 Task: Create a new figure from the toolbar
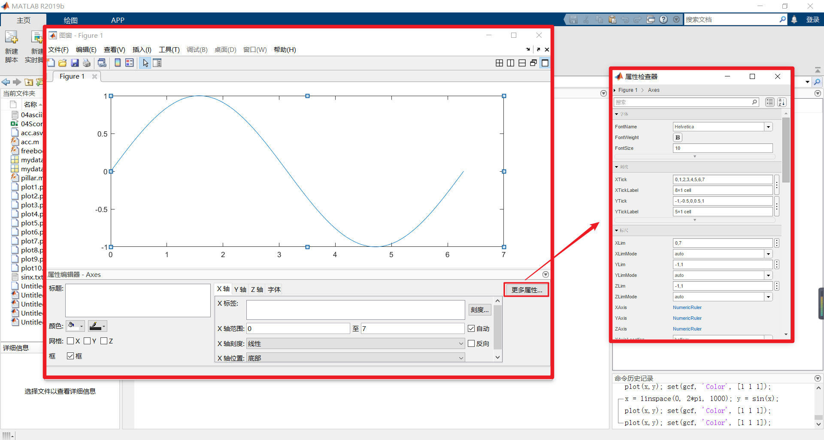(x=51, y=63)
